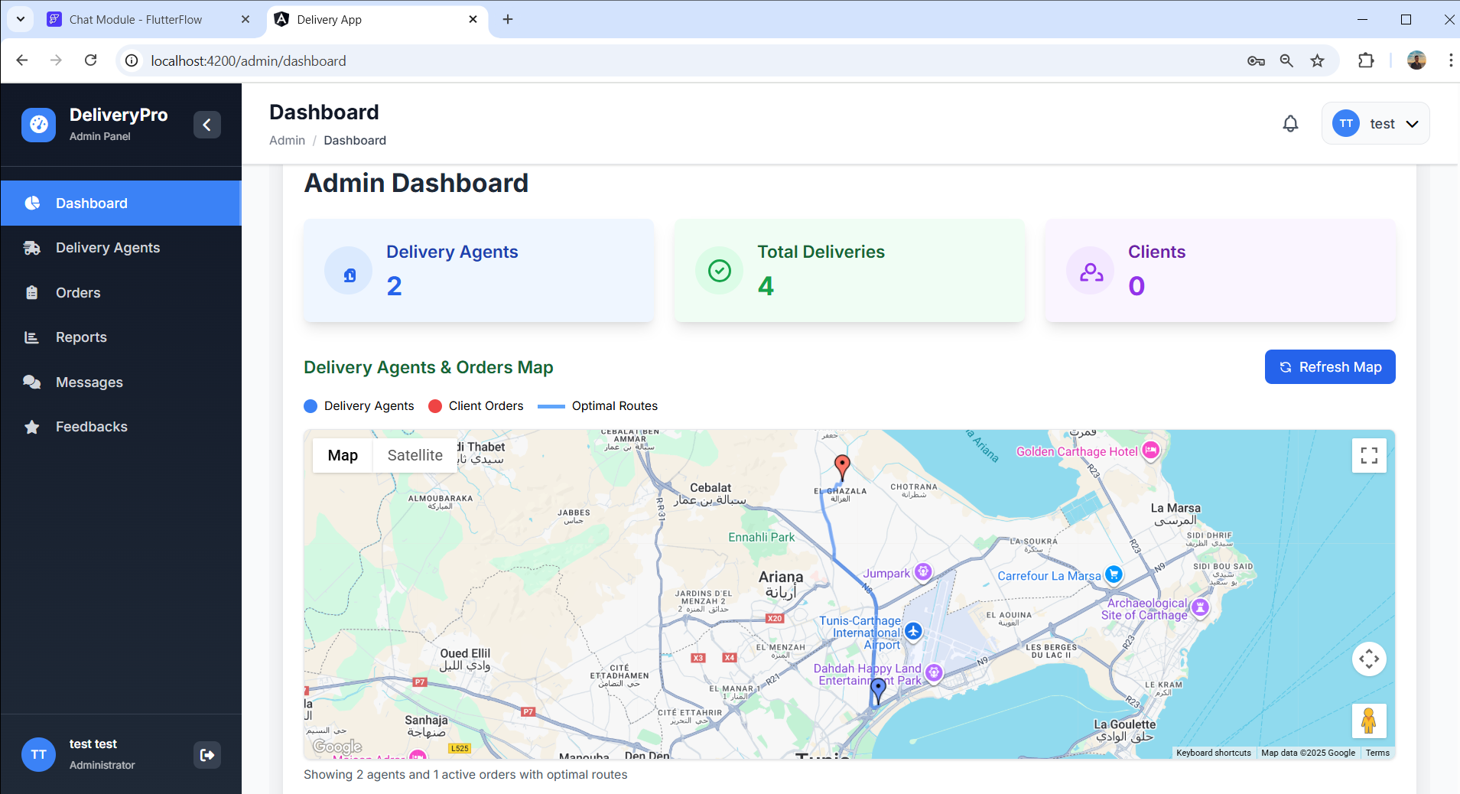Open the test user dropdown menu
The image size is (1460, 794).
tap(1375, 123)
